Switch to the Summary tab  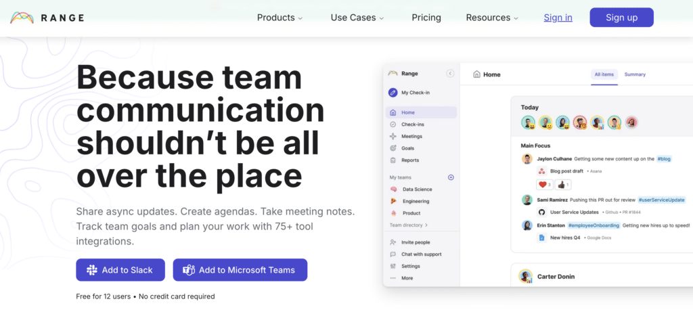point(635,74)
